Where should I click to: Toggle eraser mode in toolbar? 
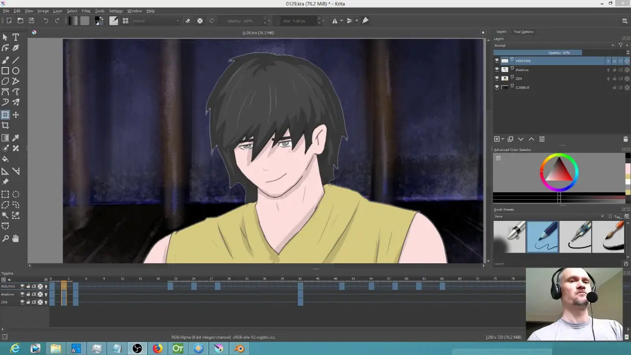188,21
